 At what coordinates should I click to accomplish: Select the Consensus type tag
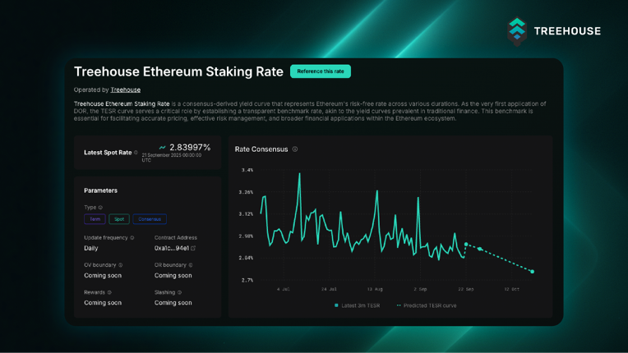tap(150, 219)
